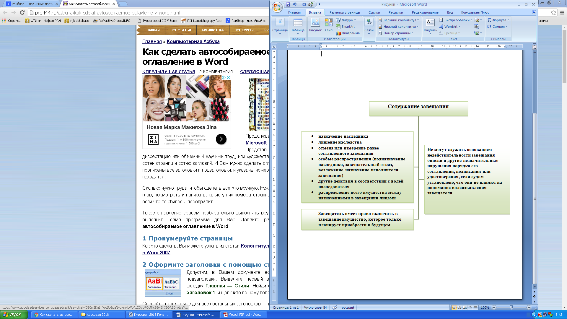Viewport: 567px width, 319px height.
Task: Open the Верхний колонтитул header dropdown
Action: tap(399, 20)
